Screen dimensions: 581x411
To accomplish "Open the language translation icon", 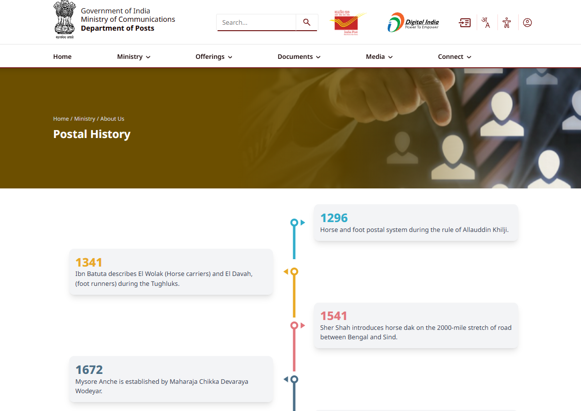I will pyautogui.click(x=486, y=23).
